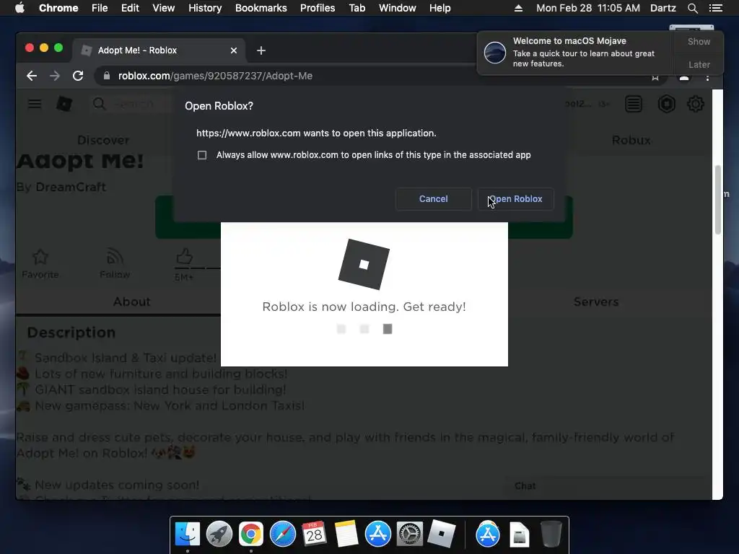The width and height of the screenshot is (739, 554).
Task: Click the eject icon in menu bar
Action: [518, 8]
